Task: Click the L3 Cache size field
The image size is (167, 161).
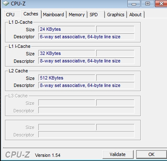Action: pos(67,103)
